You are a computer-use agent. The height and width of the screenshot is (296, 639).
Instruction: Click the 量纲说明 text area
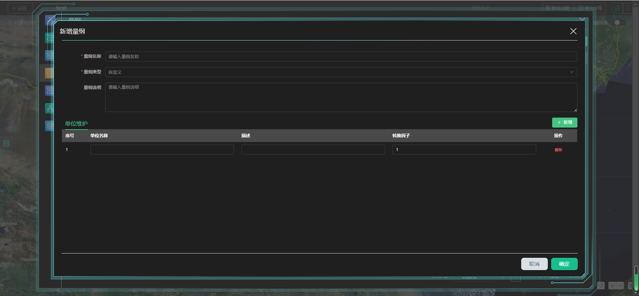[341, 97]
